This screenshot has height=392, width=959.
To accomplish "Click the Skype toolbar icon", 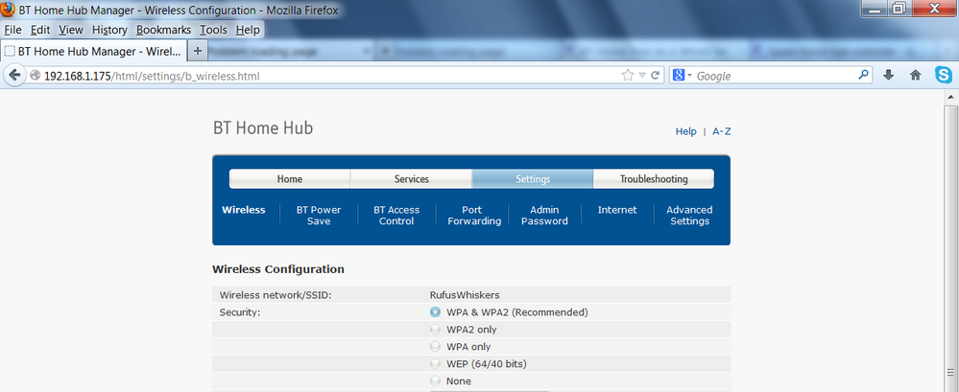I will 943,75.
